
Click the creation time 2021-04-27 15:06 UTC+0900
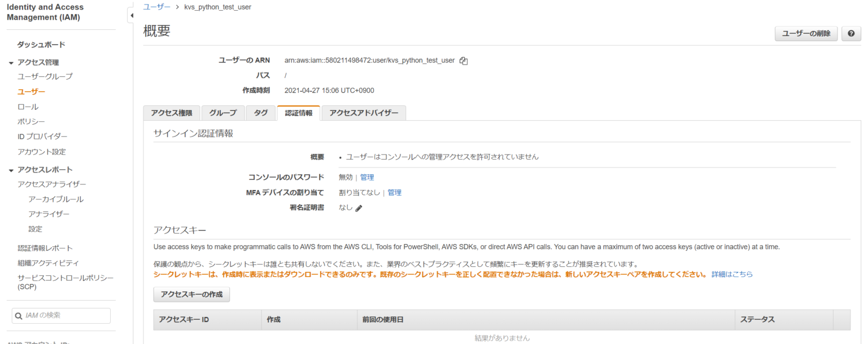click(x=329, y=90)
